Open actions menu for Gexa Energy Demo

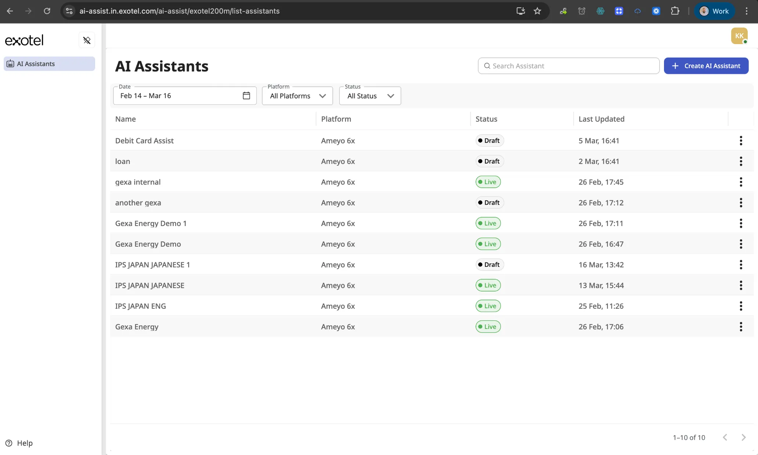point(741,244)
